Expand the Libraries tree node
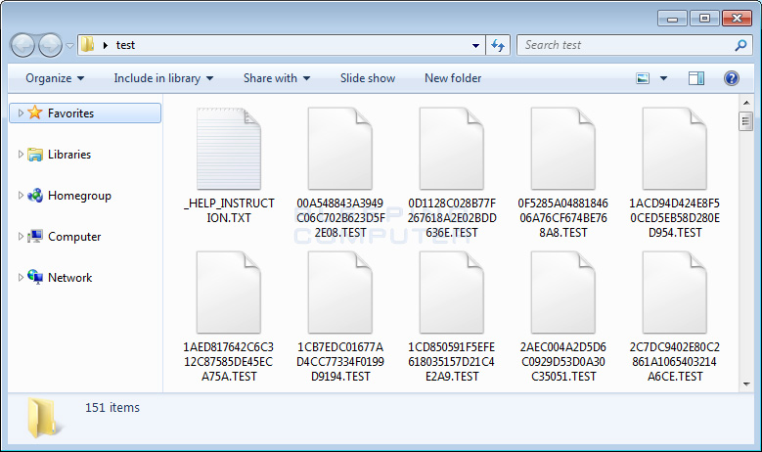The height and width of the screenshot is (452, 762). coord(21,154)
